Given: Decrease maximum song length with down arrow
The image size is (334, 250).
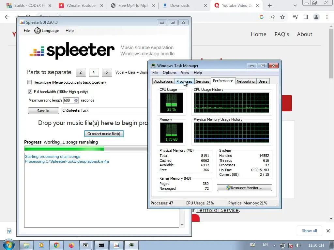Looking at the screenshot, I should (76, 102).
